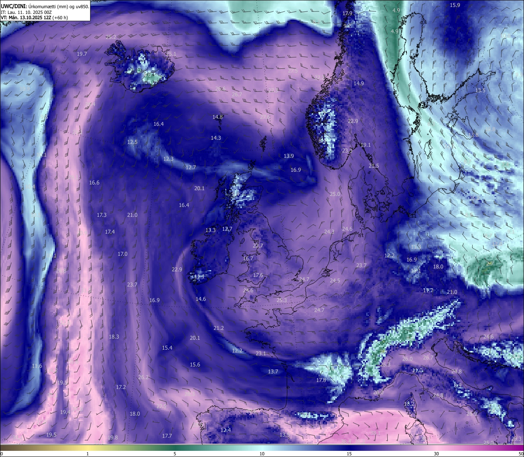Click the 1 tick on the colour scale

click(88, 453)
